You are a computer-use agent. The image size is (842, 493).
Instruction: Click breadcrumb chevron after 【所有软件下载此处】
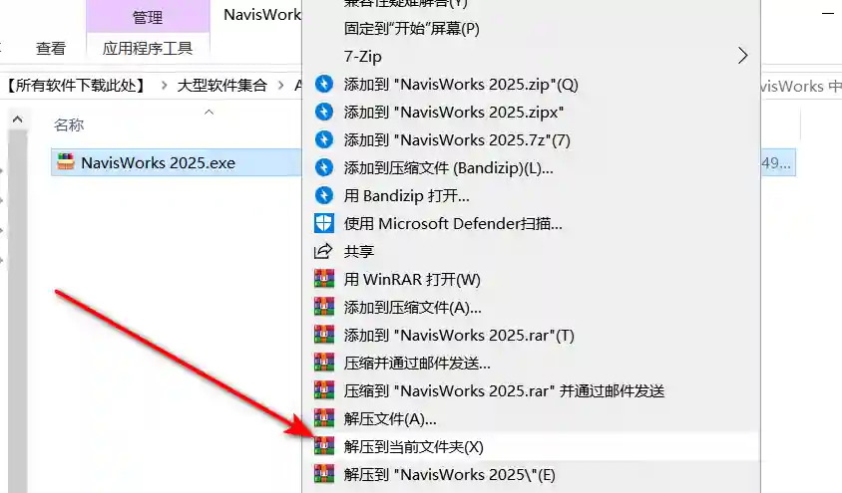165,86
